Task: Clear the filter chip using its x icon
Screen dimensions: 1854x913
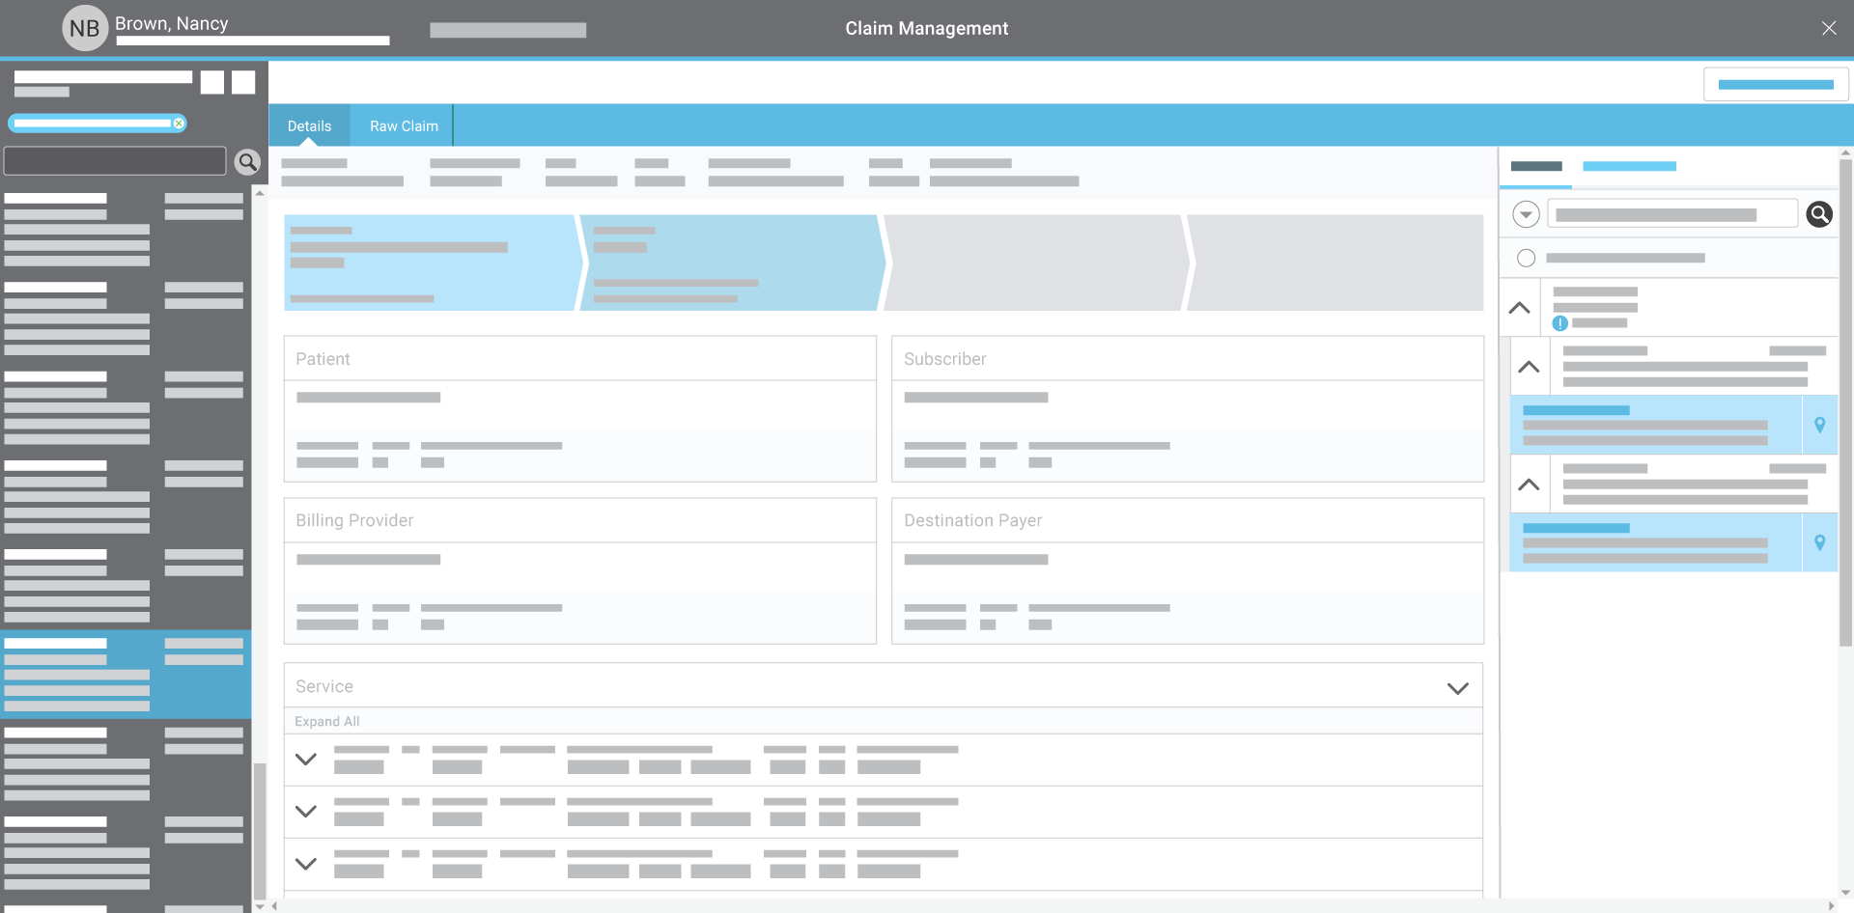Action: (179, 124)
